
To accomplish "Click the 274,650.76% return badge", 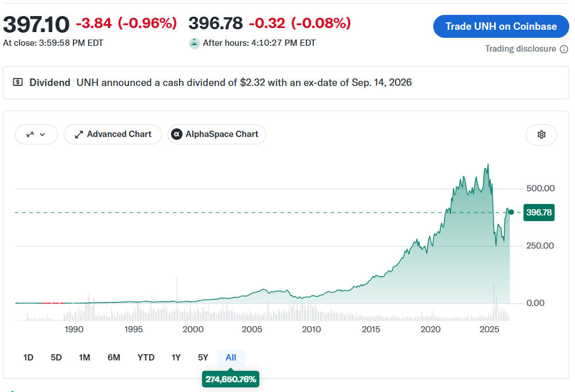I will (x=231, y=379).
